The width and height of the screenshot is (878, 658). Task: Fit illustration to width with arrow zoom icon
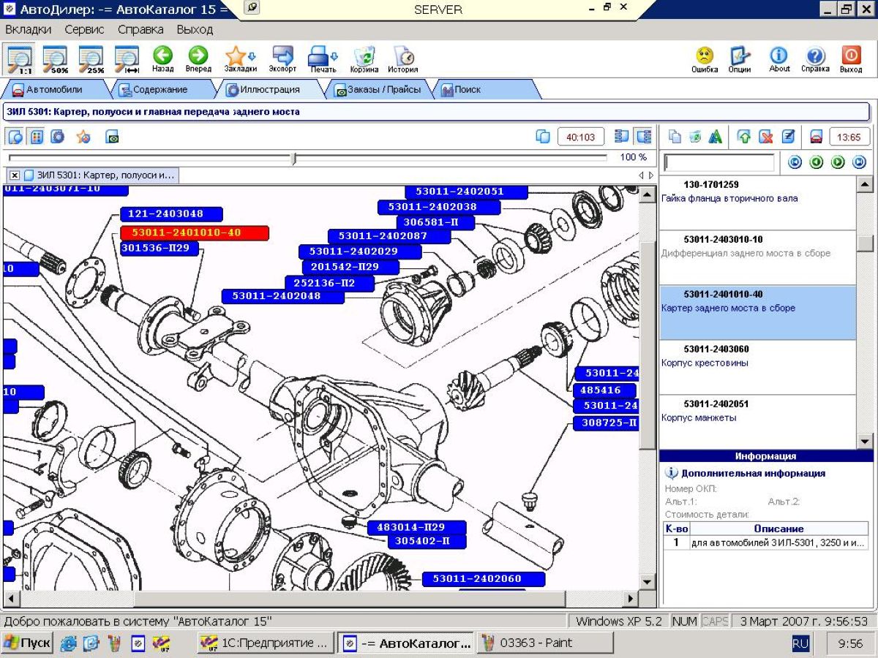pos(127,59)
